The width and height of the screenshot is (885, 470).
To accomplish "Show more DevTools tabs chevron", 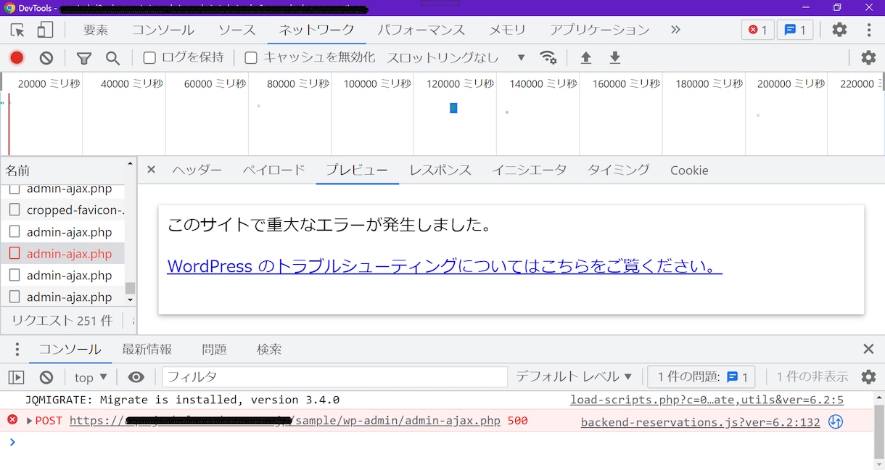I will click(x=675, y=30).
